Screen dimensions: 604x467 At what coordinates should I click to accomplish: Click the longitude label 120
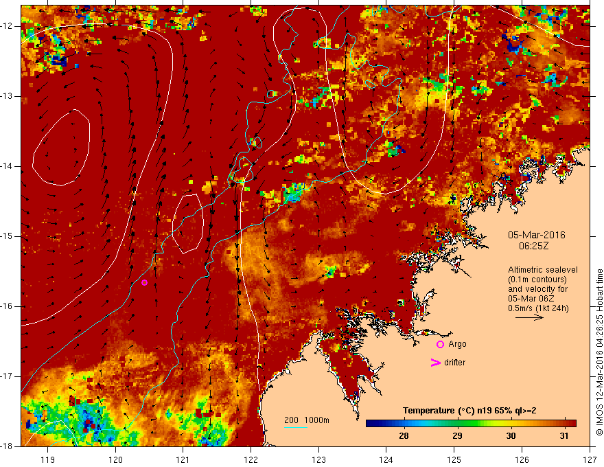[x=115, y=459]
